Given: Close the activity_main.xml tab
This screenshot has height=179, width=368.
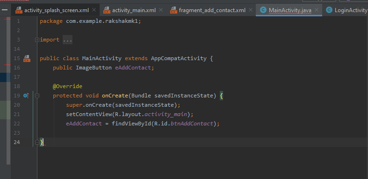Looking at the screenshot, I should [161, 10].
